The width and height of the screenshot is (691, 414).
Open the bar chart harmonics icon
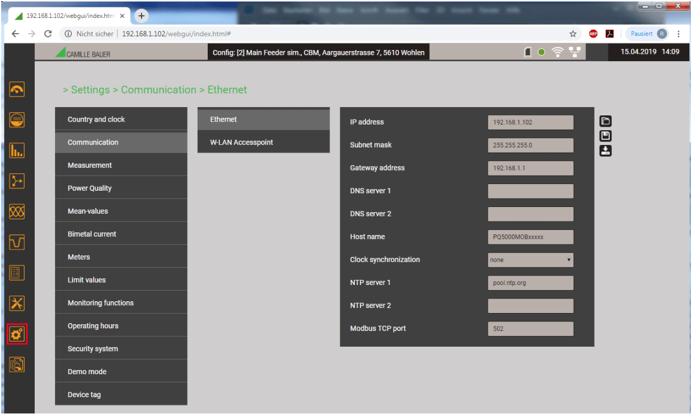(x=17, y=150)
